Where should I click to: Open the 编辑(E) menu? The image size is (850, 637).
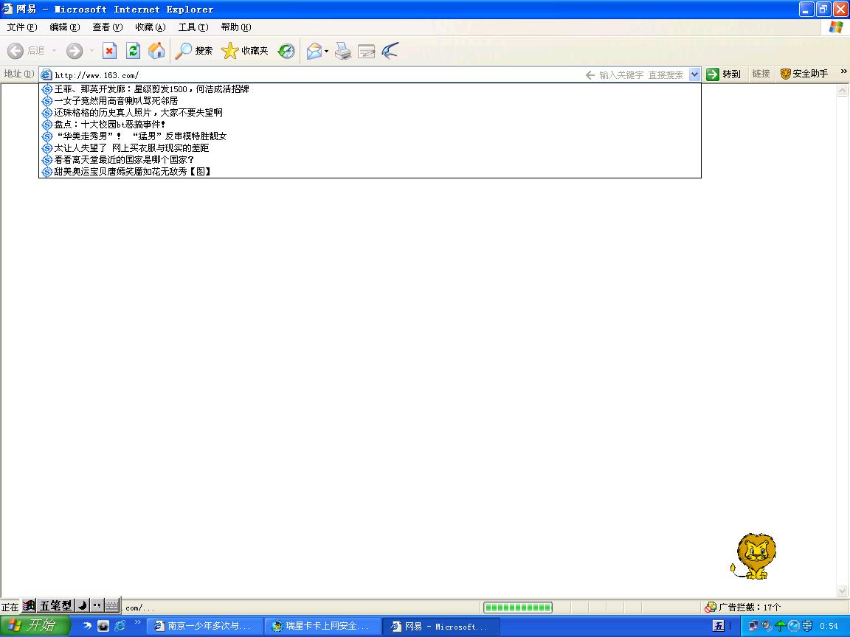[64, 27]
